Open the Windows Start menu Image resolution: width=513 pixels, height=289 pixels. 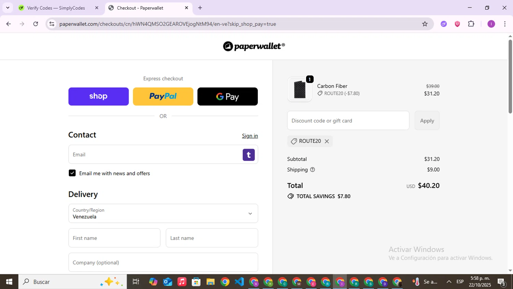[x=9, y=282]
